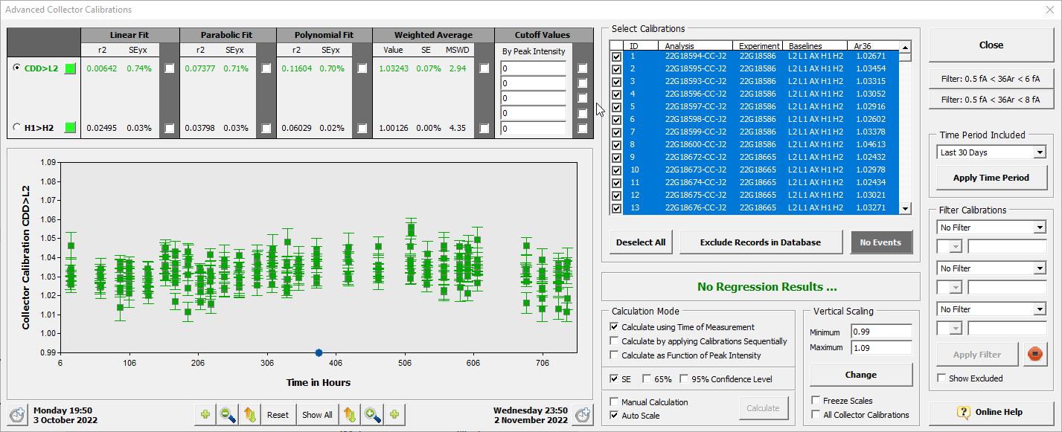Close the Advanced Collector Calibrations window
Viewport: 1062px width, 432px height.
(x=1049, y=10)
